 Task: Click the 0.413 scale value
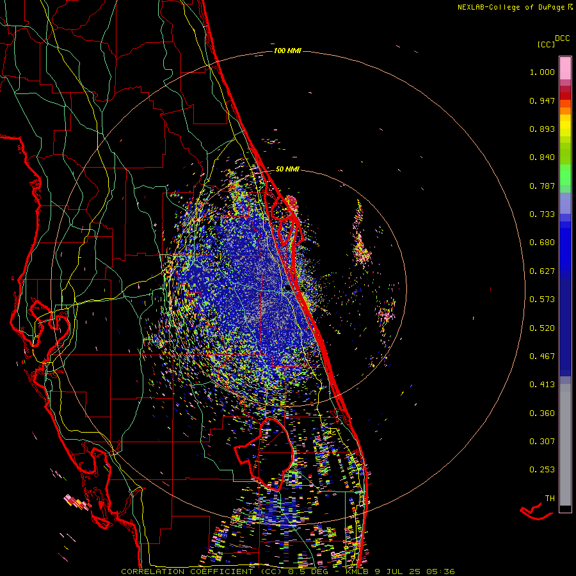coord(542,385)
